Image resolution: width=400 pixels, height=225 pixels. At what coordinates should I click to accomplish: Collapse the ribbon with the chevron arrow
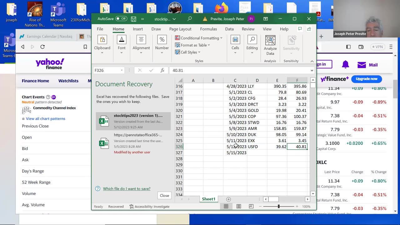[312, 61]
